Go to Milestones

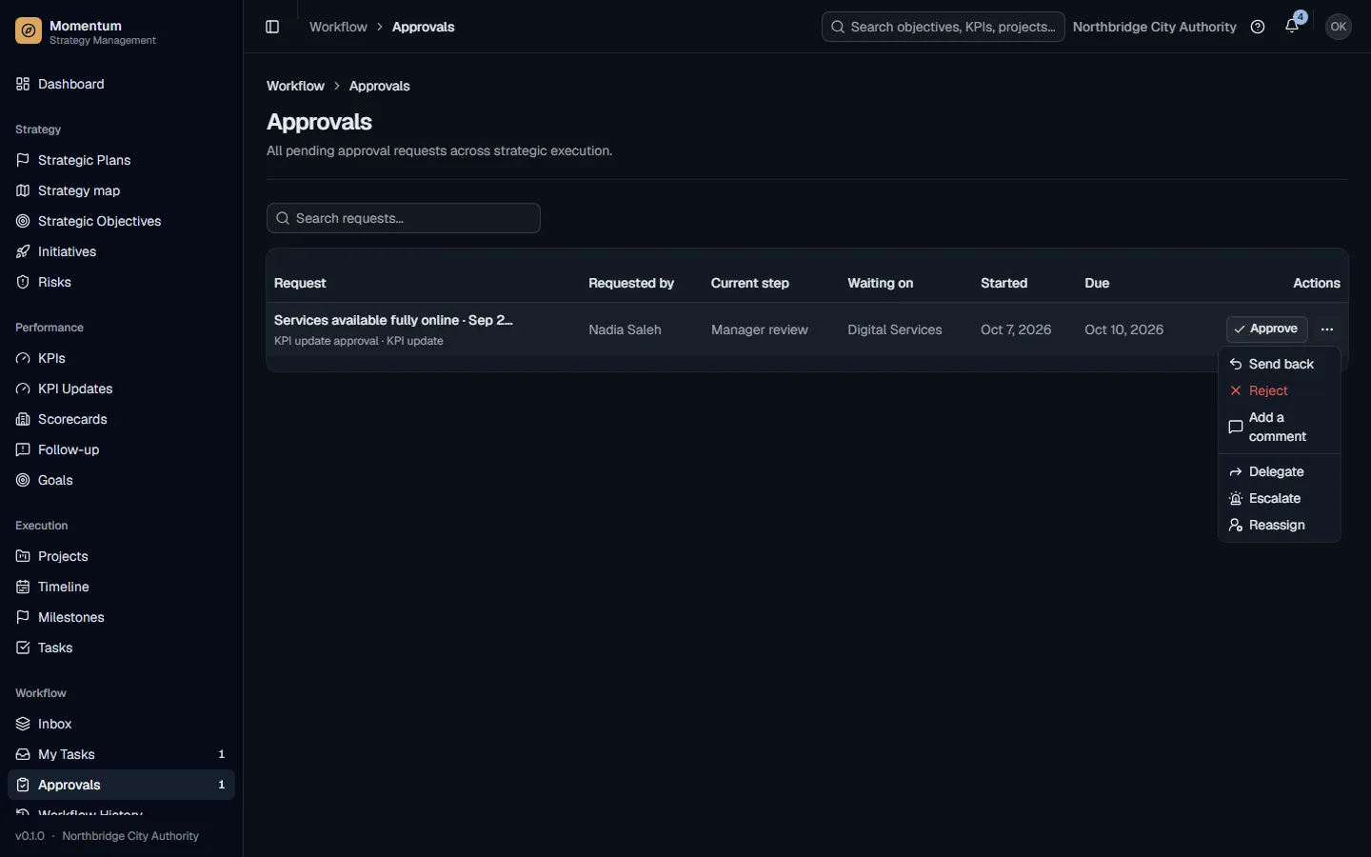click(x=121, y=617)
